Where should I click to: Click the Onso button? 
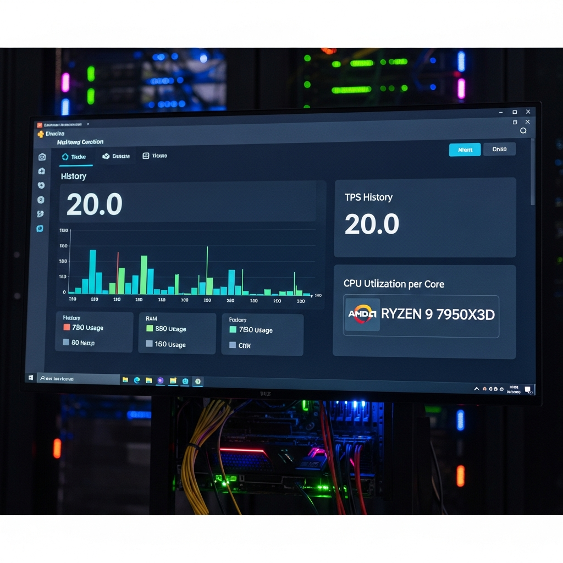[499, 149]
